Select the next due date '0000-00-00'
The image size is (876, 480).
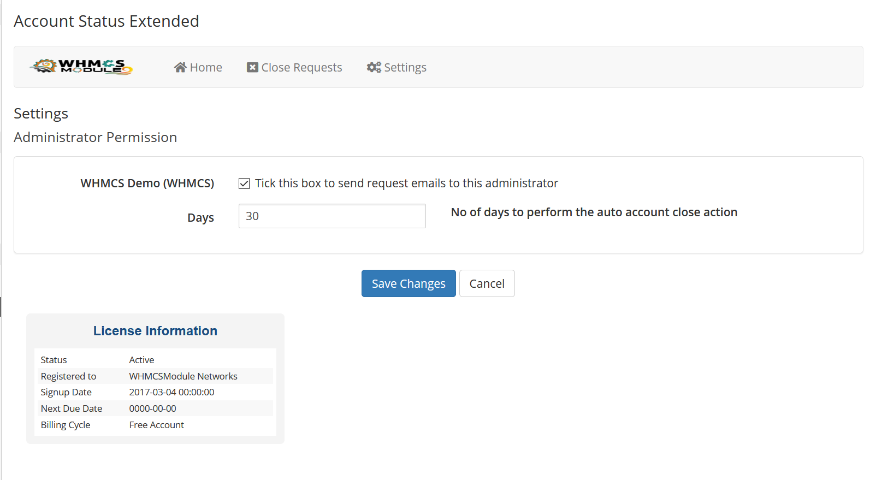click(x=153, y=408)
